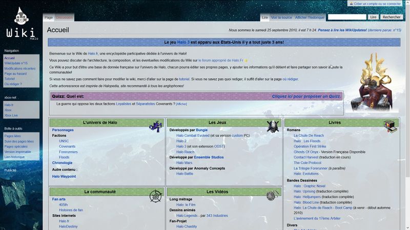Screen dimensions: 410x230
Task: Open the Halo Waypoint link
Action: click(64, 176)
